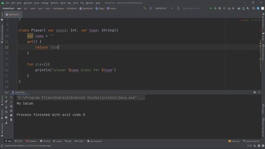265x149 pixels.
Task: Collapse the get() block fold marker
Action: 17,41
